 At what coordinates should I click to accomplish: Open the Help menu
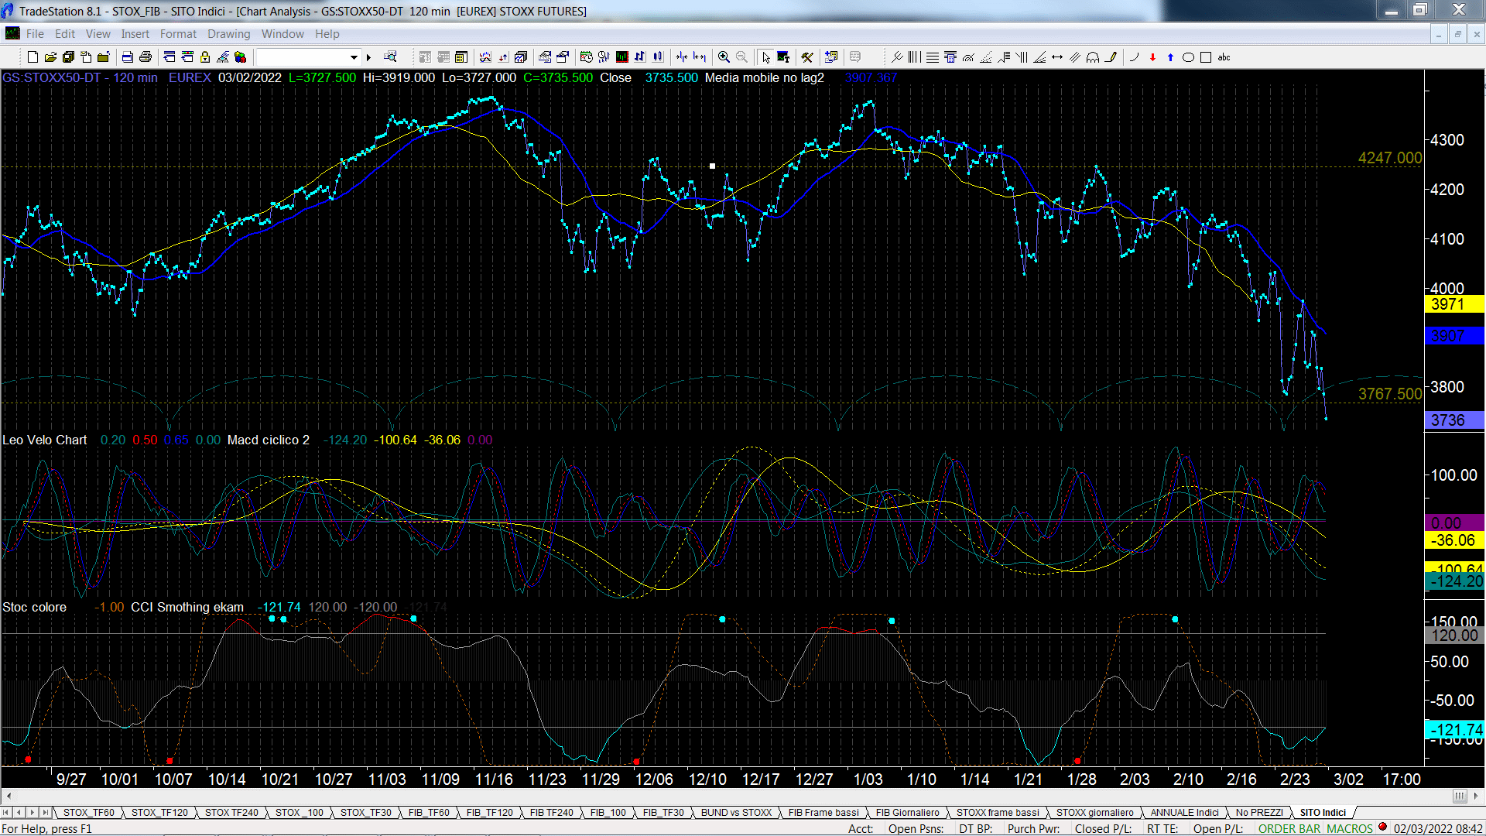327,34
